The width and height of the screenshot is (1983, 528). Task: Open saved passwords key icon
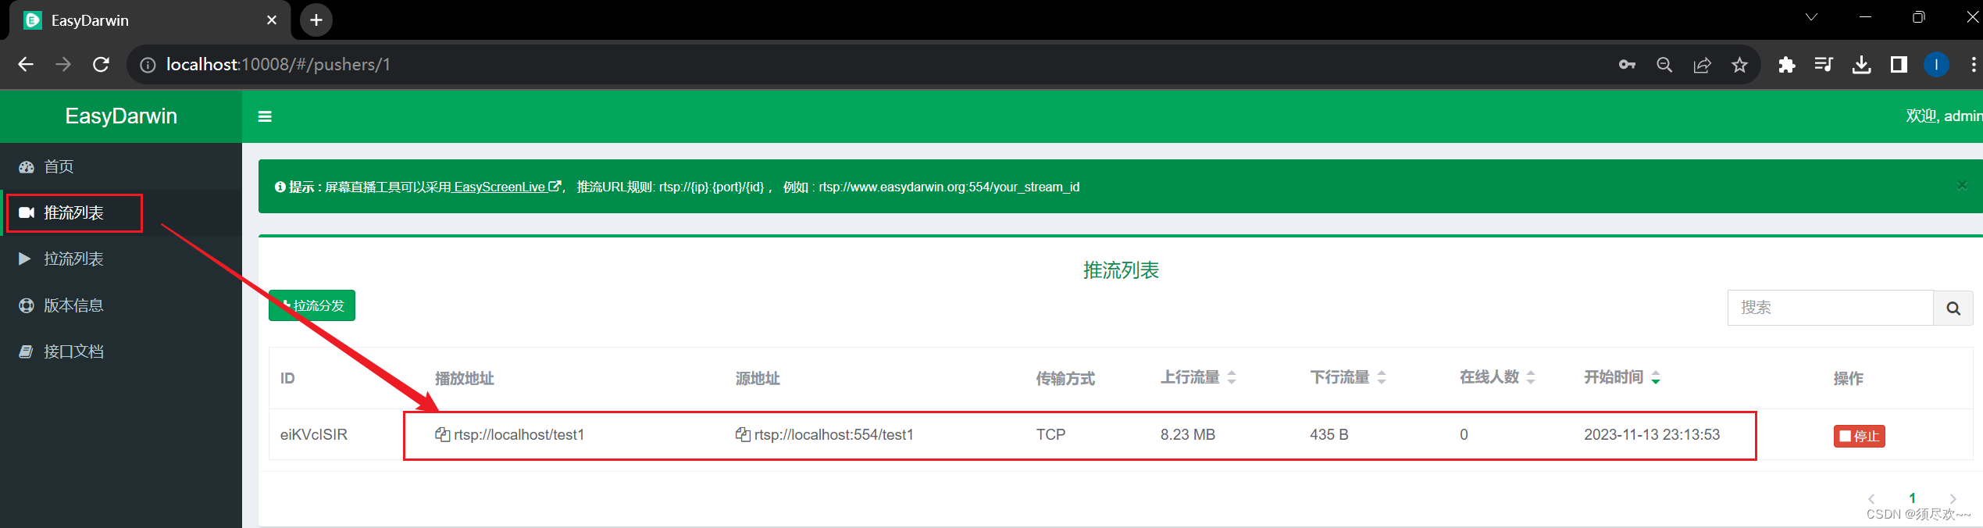1627,65
